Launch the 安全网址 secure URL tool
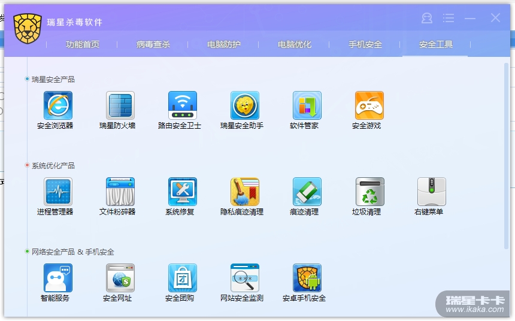This screenshot has width=515, height=321. pos(120,278)
